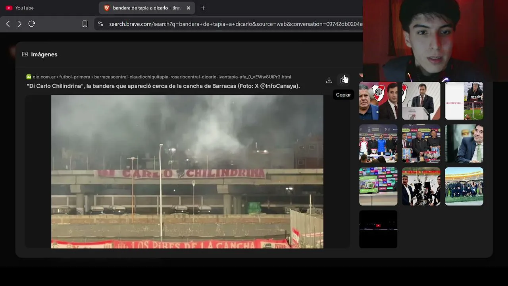Go forward using the browser forward arrow
This screenshot has height=286, width=508.
20,24
